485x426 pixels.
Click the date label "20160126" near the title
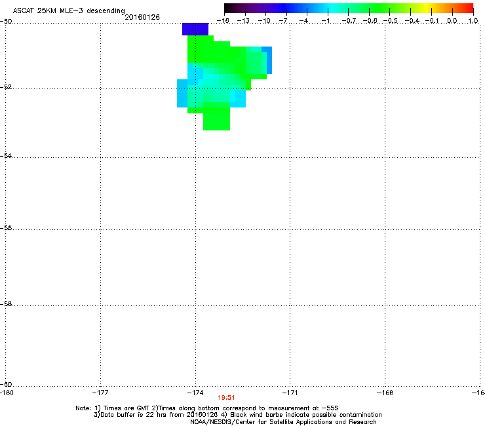click(x=142, y=17)
